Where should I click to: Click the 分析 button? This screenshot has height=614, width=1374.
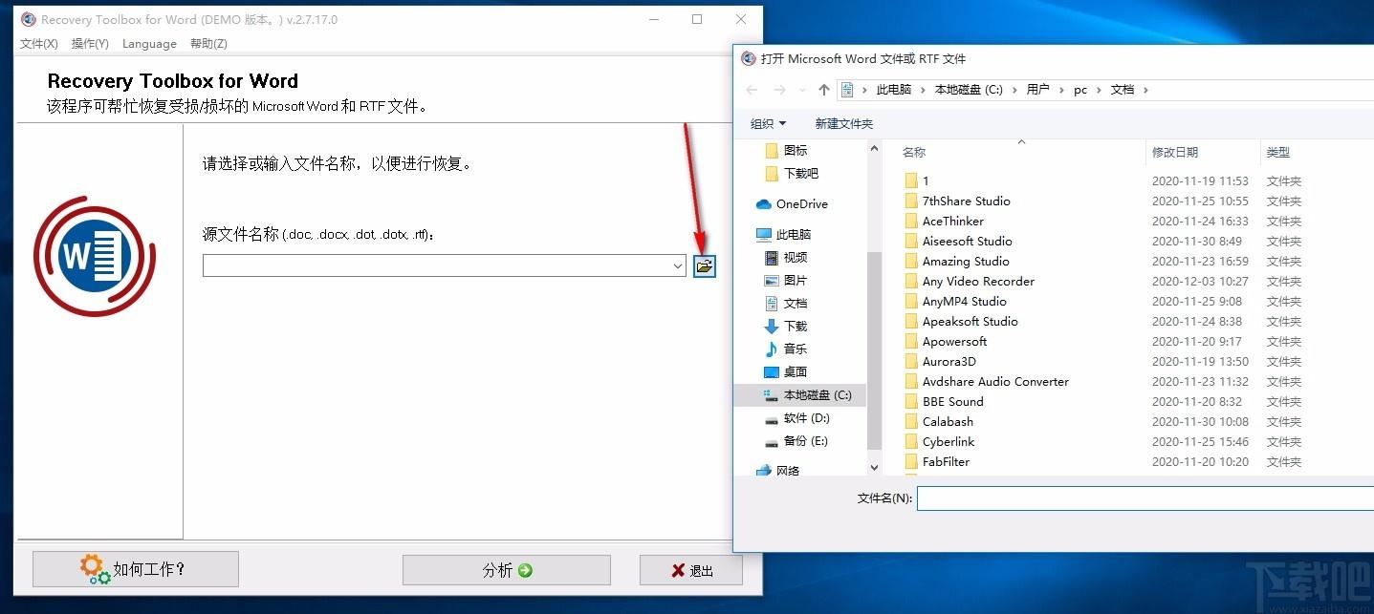click(x=507, y=570)
